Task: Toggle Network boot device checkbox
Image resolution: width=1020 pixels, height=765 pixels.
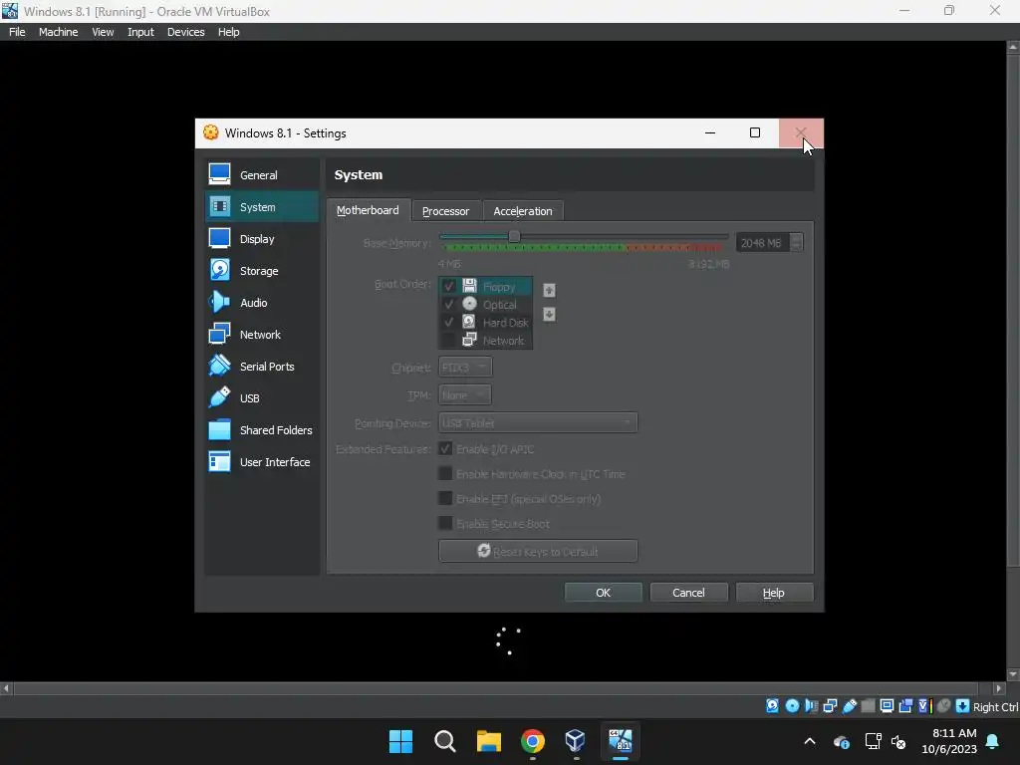Action: coord(448,341)
